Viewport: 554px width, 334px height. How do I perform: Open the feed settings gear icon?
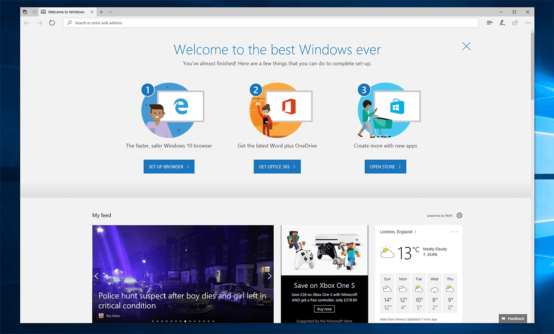[x=459, y=215]
